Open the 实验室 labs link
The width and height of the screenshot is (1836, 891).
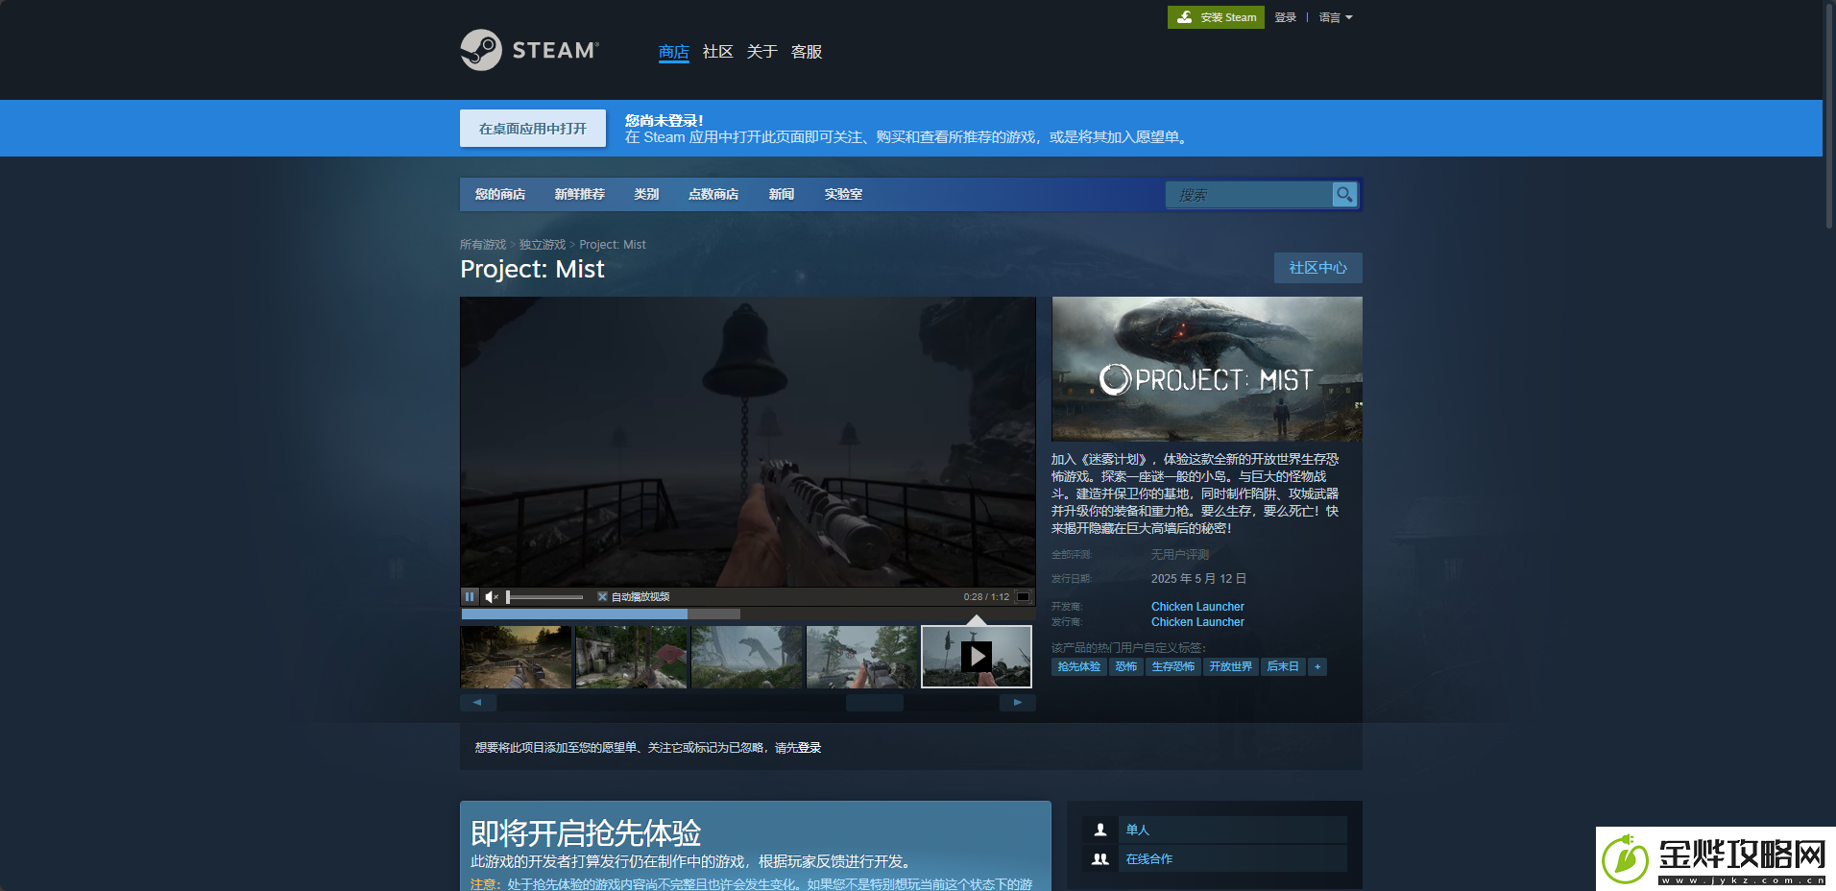[x=843, y=194]
